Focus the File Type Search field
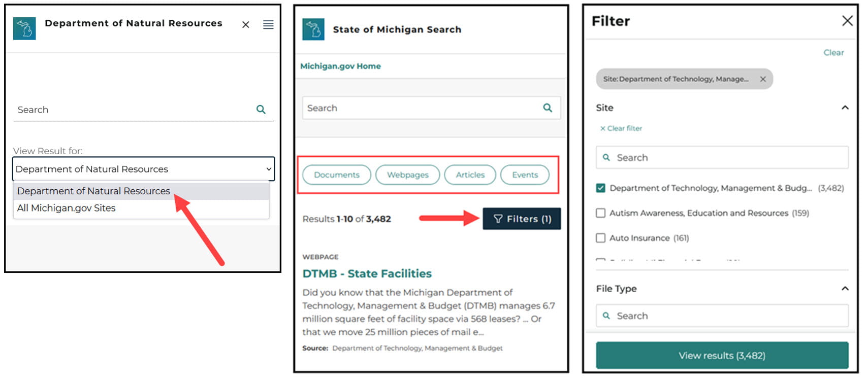Viewport: 867px width, 381px height. point(722,316)
